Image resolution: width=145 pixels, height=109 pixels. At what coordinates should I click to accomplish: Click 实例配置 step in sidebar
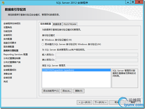click(x=8, y=39)
